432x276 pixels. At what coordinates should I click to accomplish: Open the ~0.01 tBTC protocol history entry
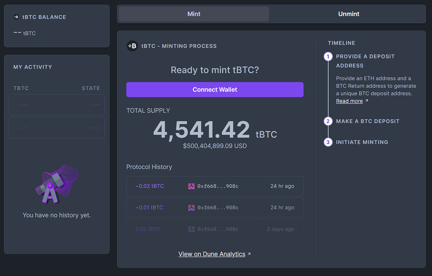click(x=215, y=208)
